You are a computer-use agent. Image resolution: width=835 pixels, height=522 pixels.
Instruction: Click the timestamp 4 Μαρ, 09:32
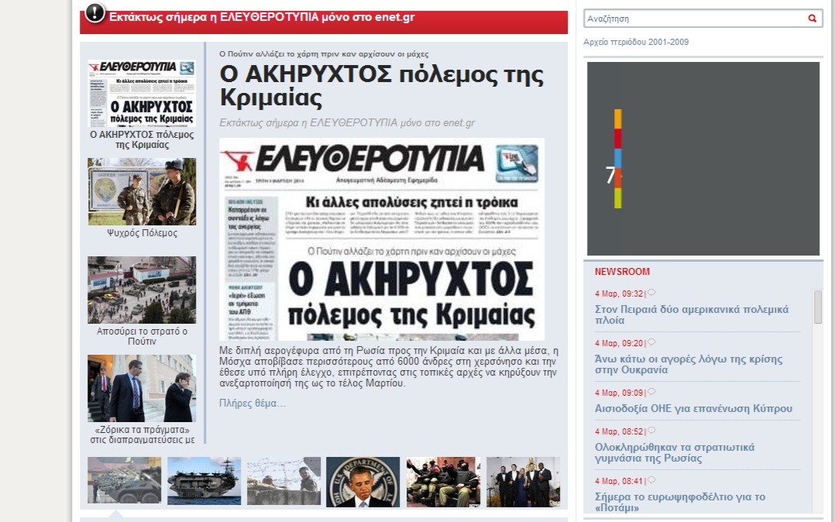(620, 294)
